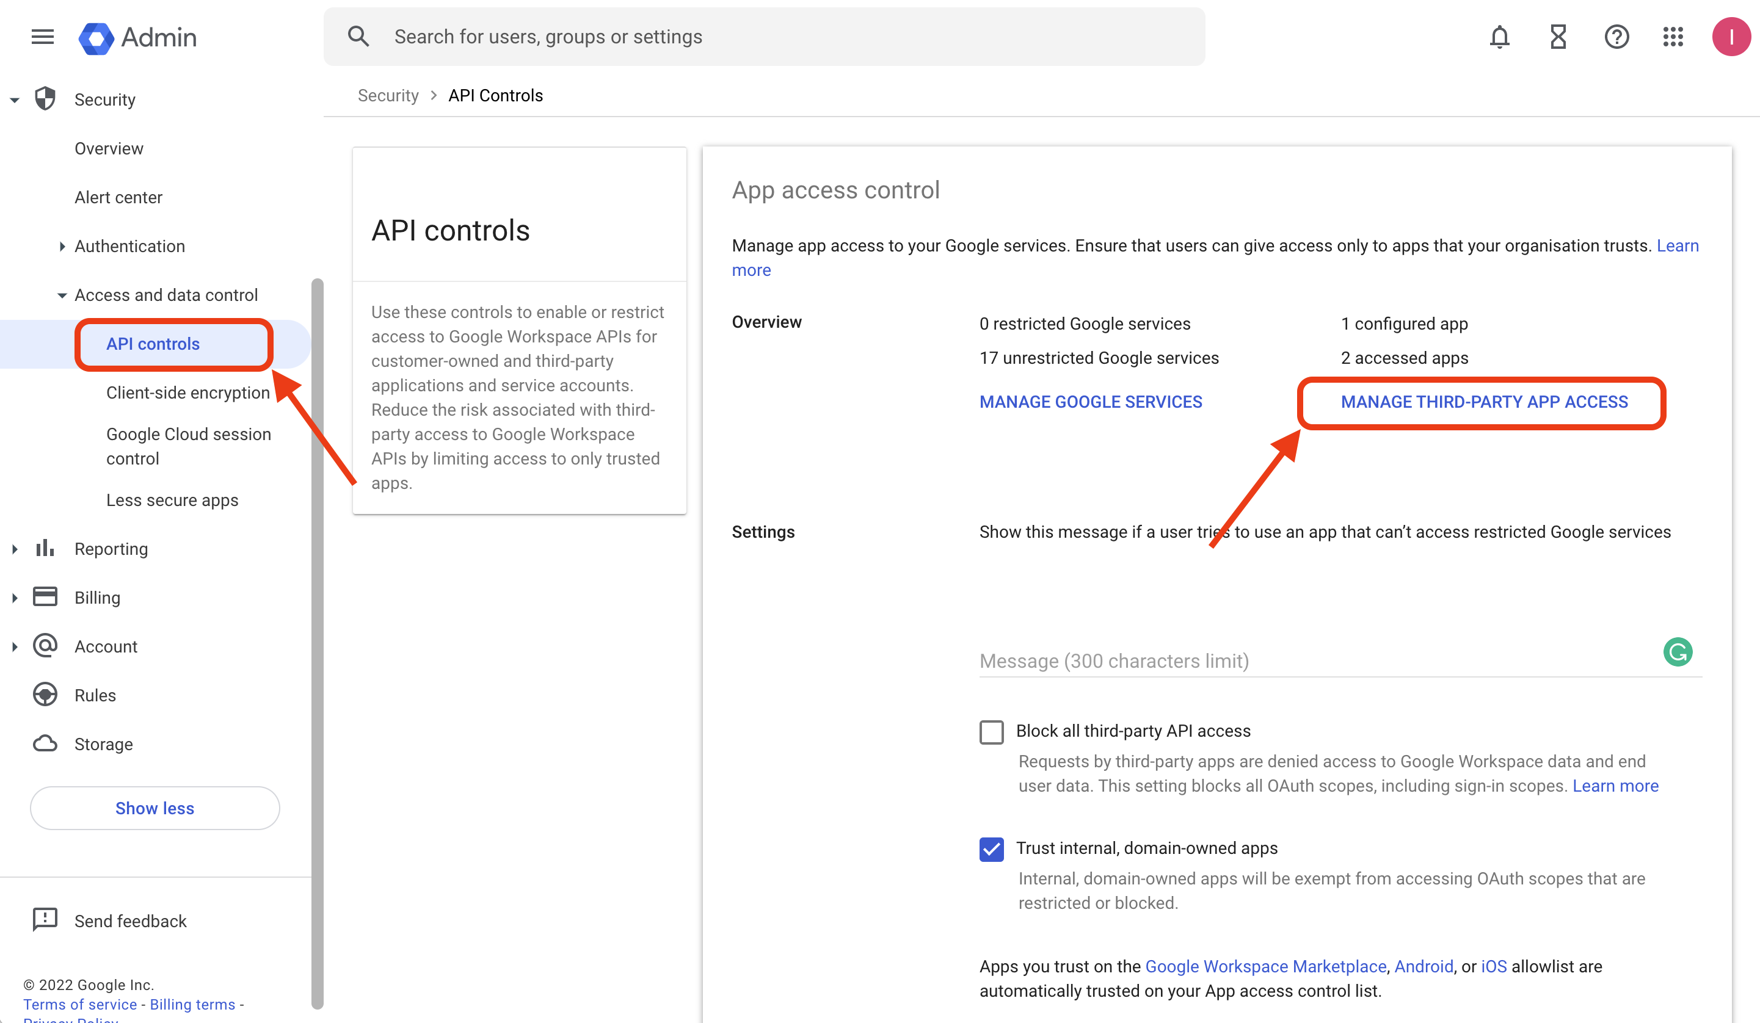Focus the search users, groups or settings field

(764, 37)
